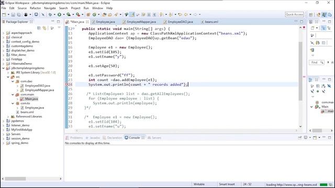Open Package Explorer View Menu triangle
Image resolution: width=335 pixels, height=188 pixels.
59,28
